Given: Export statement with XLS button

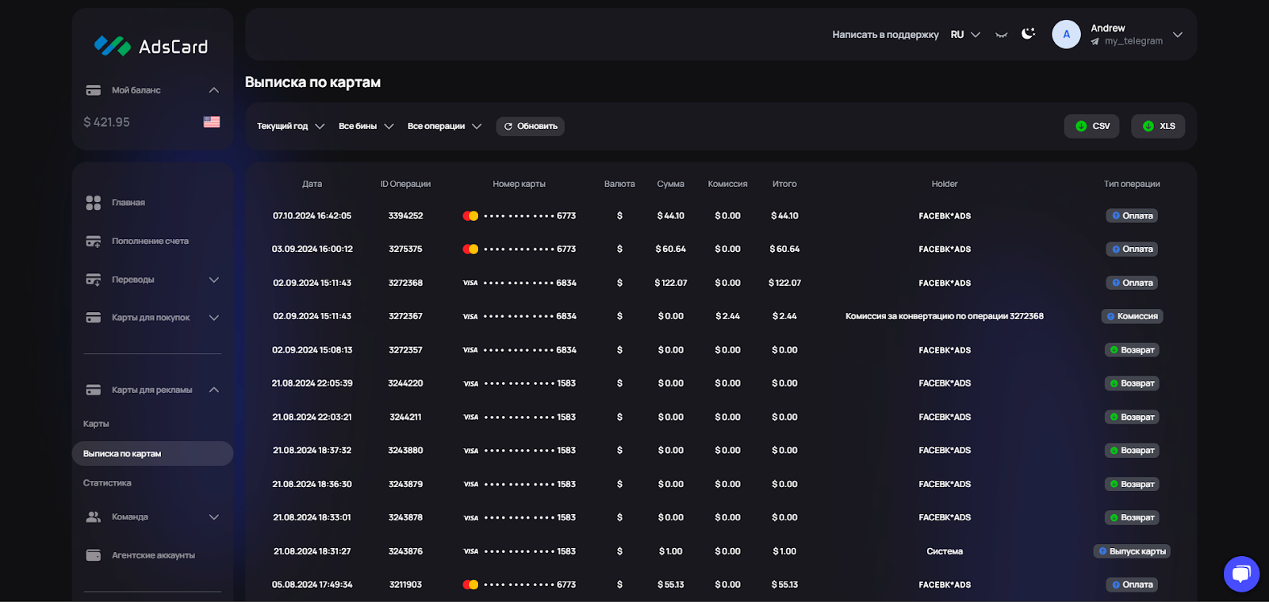Looking at the screenshot, I should [1158, 126].
